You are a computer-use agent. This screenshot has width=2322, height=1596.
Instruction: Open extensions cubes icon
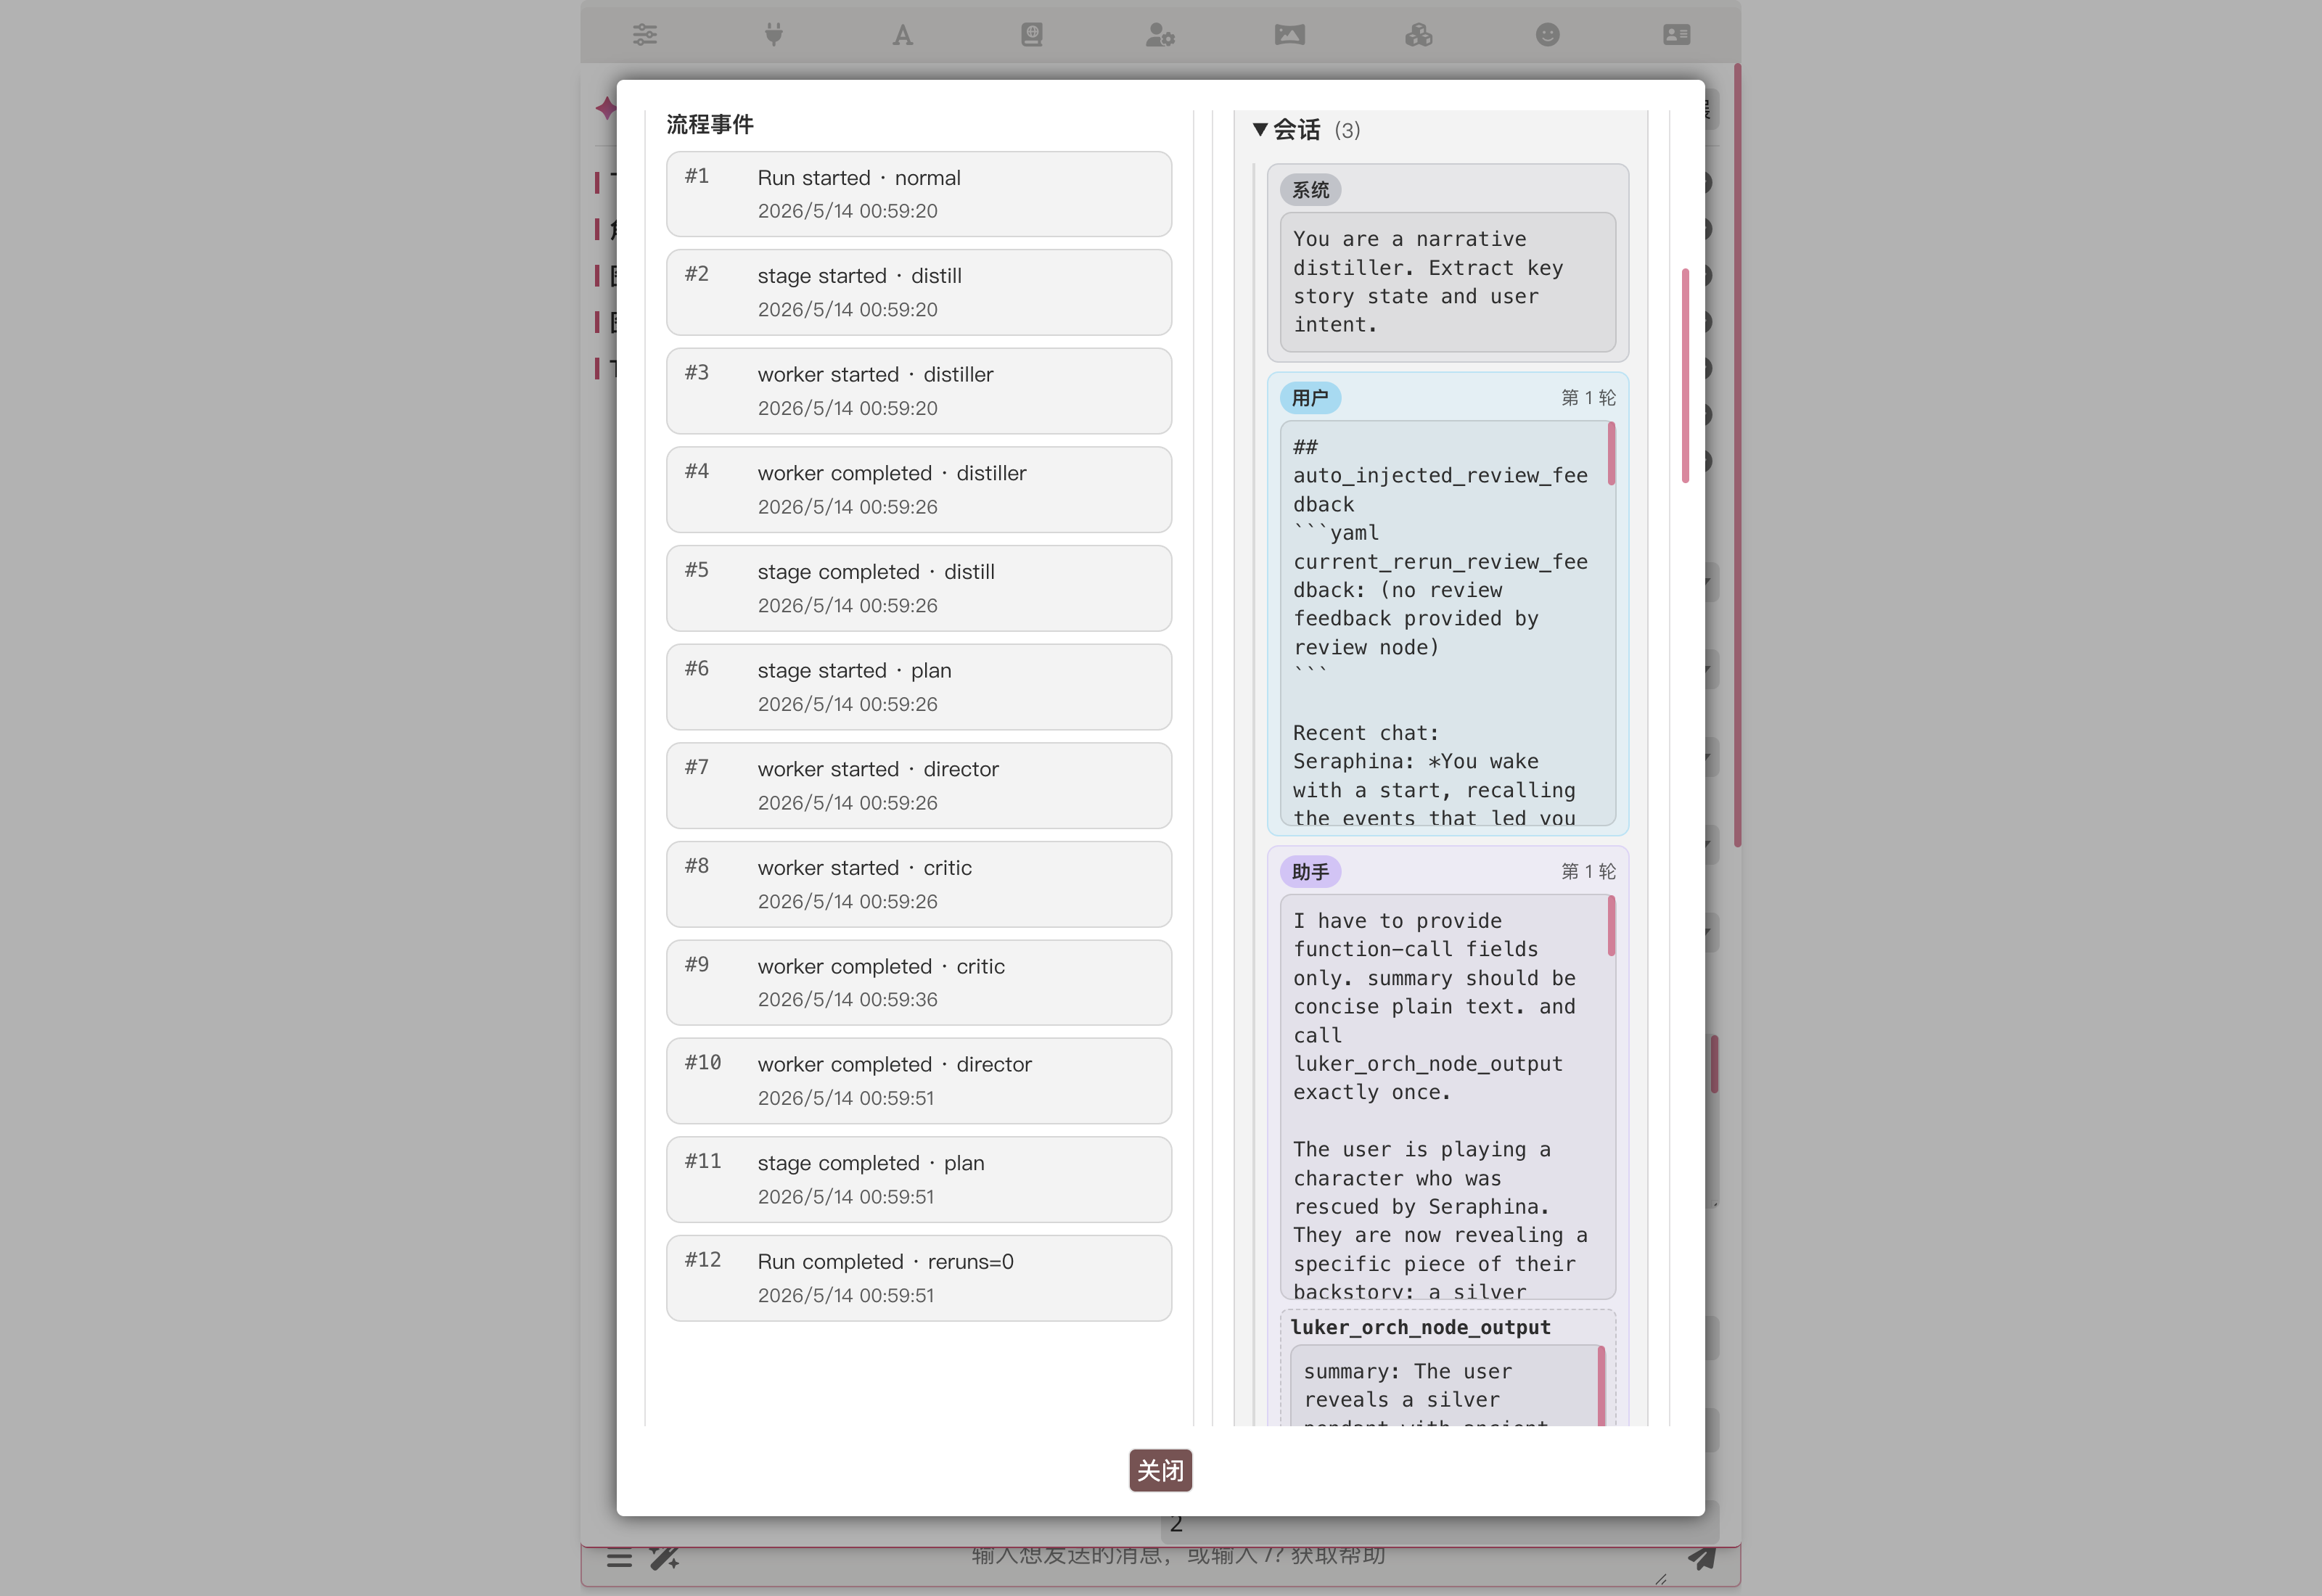coord(1419,35)
